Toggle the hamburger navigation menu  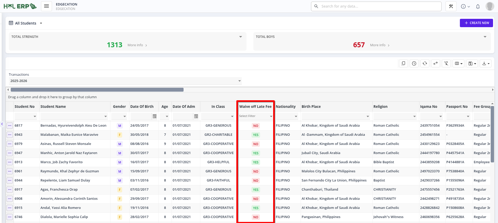click(x=46, y=6)
